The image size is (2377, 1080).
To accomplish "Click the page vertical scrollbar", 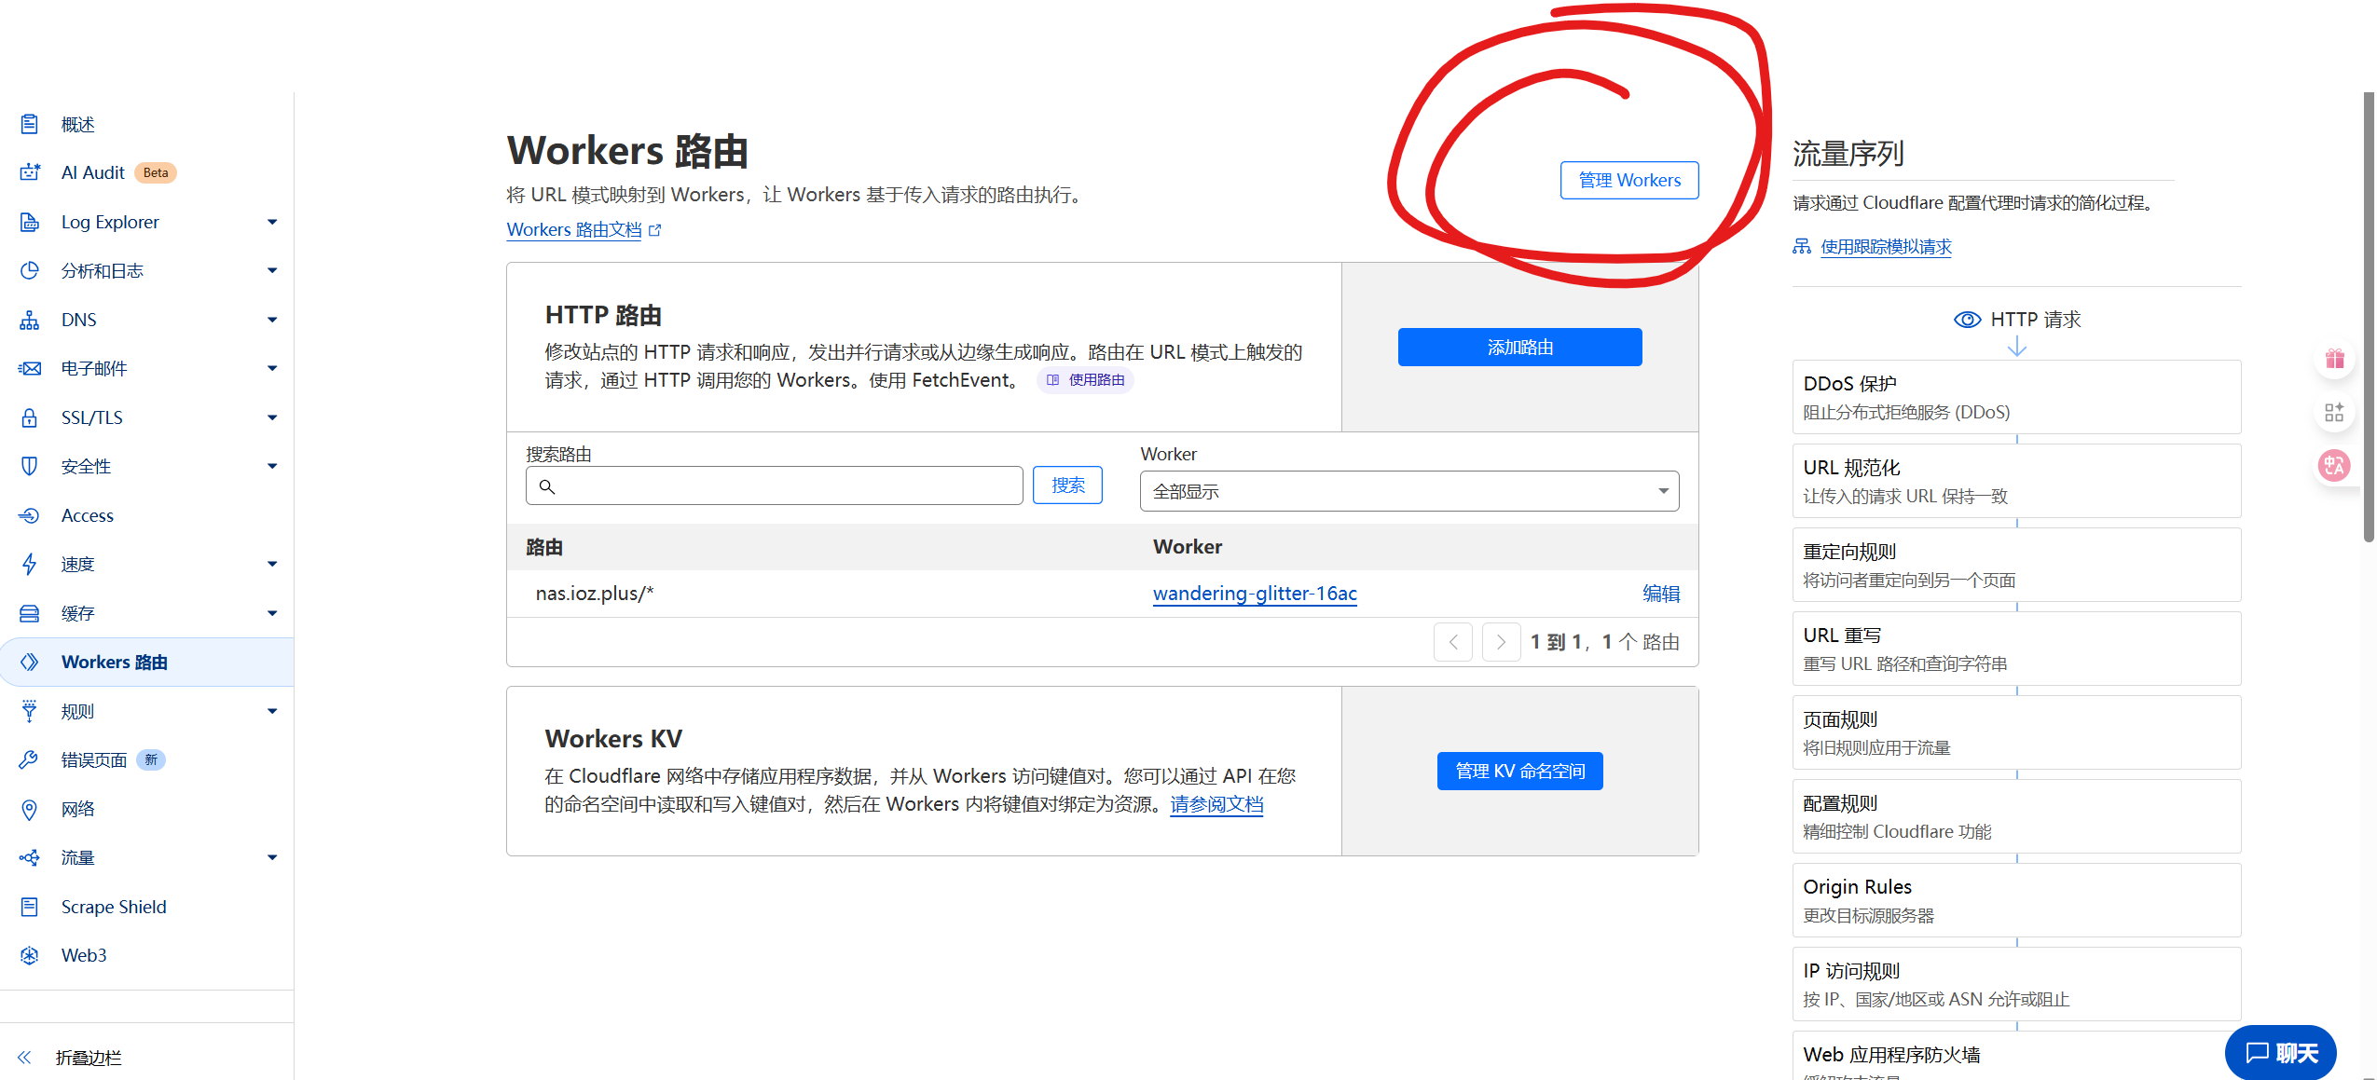I will 2369,317.
